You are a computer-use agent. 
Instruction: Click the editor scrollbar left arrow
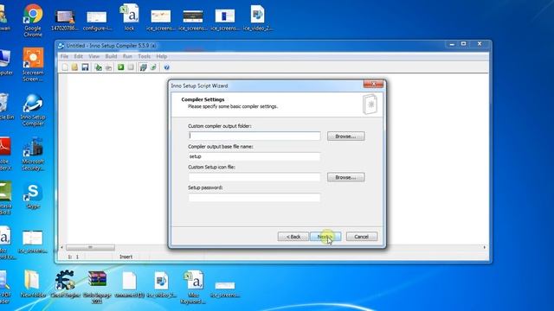pos(62,247)
